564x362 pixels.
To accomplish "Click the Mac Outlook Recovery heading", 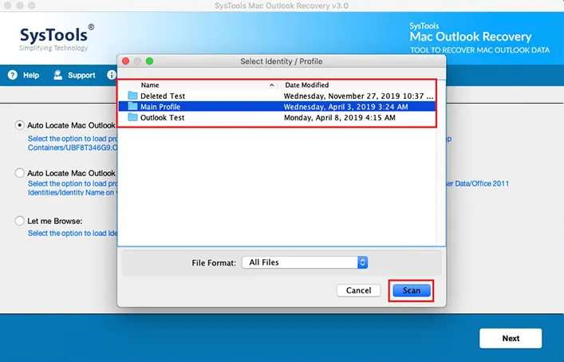I will (471, 37).
